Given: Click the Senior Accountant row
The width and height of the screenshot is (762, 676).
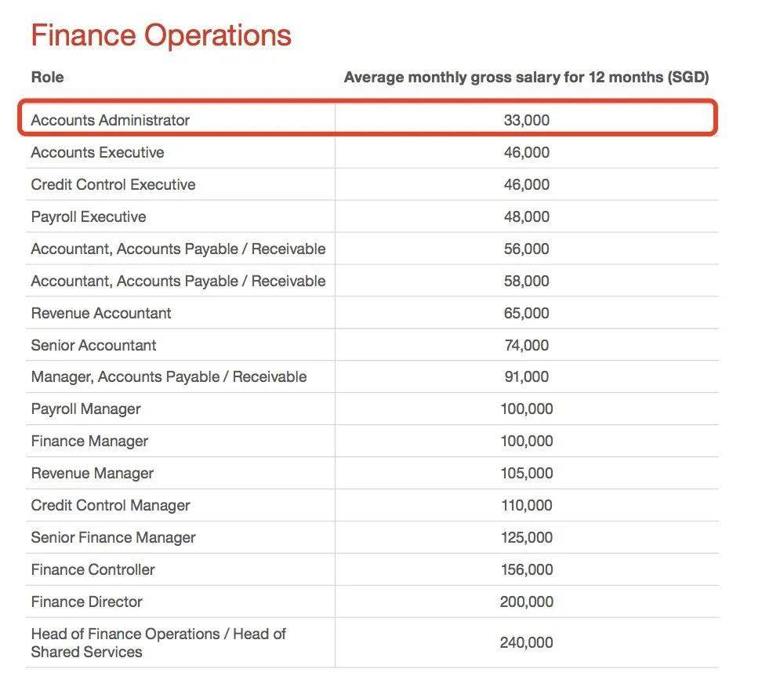Looking at the screenshot, I should coord(372,345).
